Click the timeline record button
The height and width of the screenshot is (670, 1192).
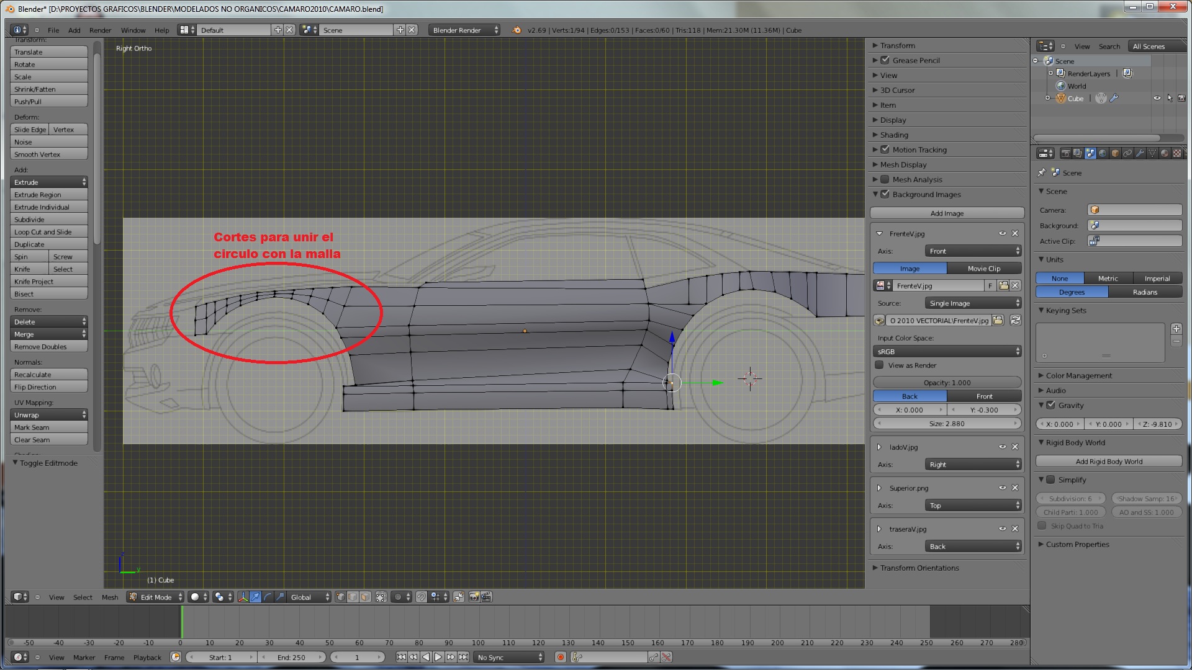[x=561, y=657]
